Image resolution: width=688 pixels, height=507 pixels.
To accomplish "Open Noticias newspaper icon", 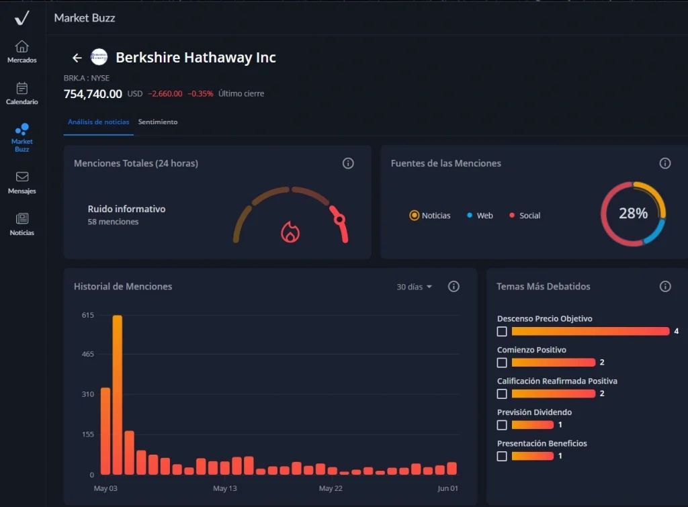I will pos(22,218).
